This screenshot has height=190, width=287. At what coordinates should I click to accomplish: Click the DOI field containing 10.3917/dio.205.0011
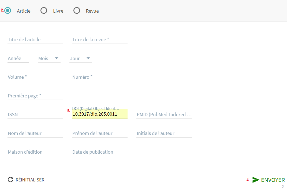click(x=100, y=114)
